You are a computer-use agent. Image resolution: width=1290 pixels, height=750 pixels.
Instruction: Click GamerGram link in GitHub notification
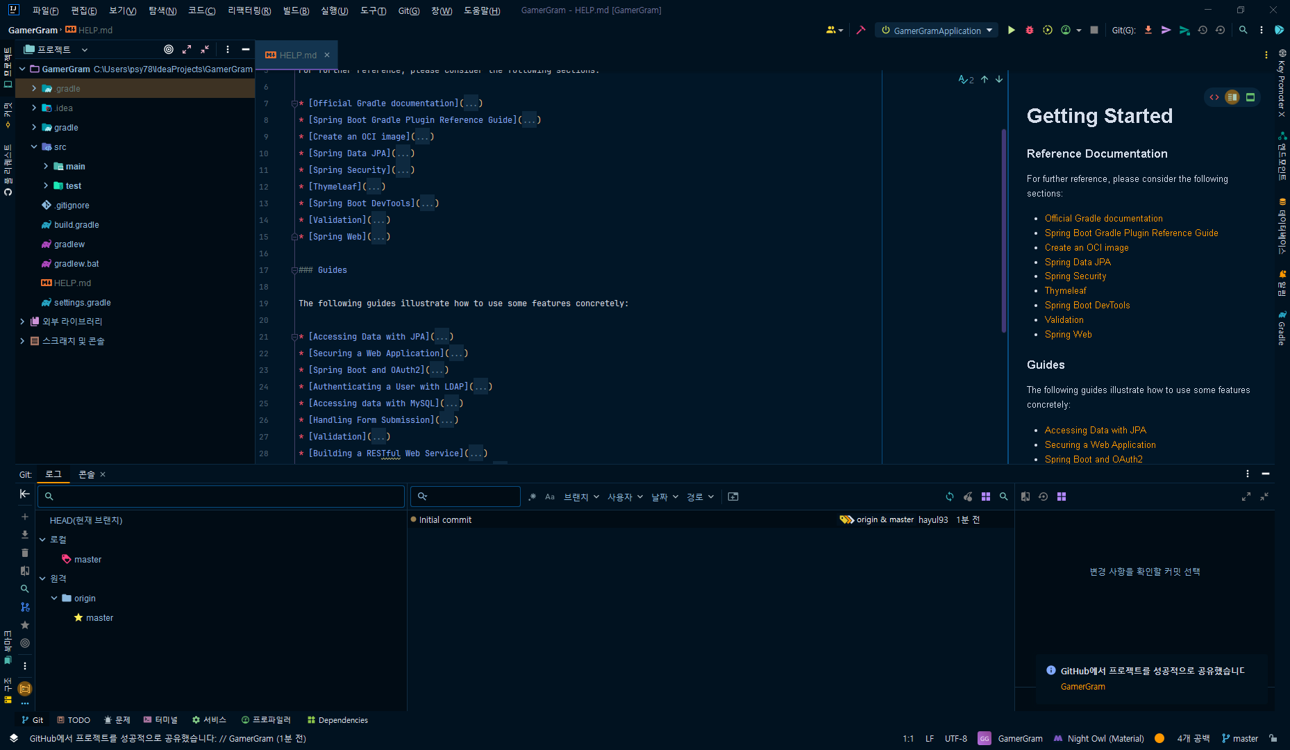point(1082,686)
